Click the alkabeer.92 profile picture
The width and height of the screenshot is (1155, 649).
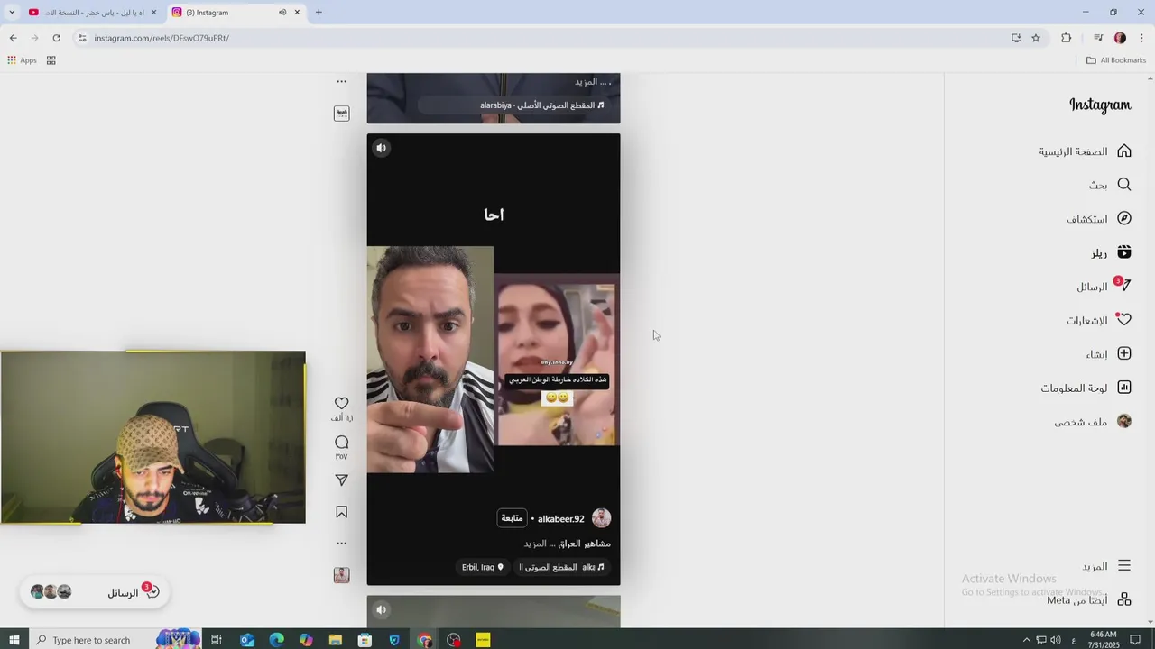pyautogui.click(x=601, y=518)
